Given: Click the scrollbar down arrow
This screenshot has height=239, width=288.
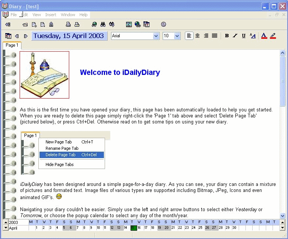Looking at the screenshot, I should (x=282, y=216).
